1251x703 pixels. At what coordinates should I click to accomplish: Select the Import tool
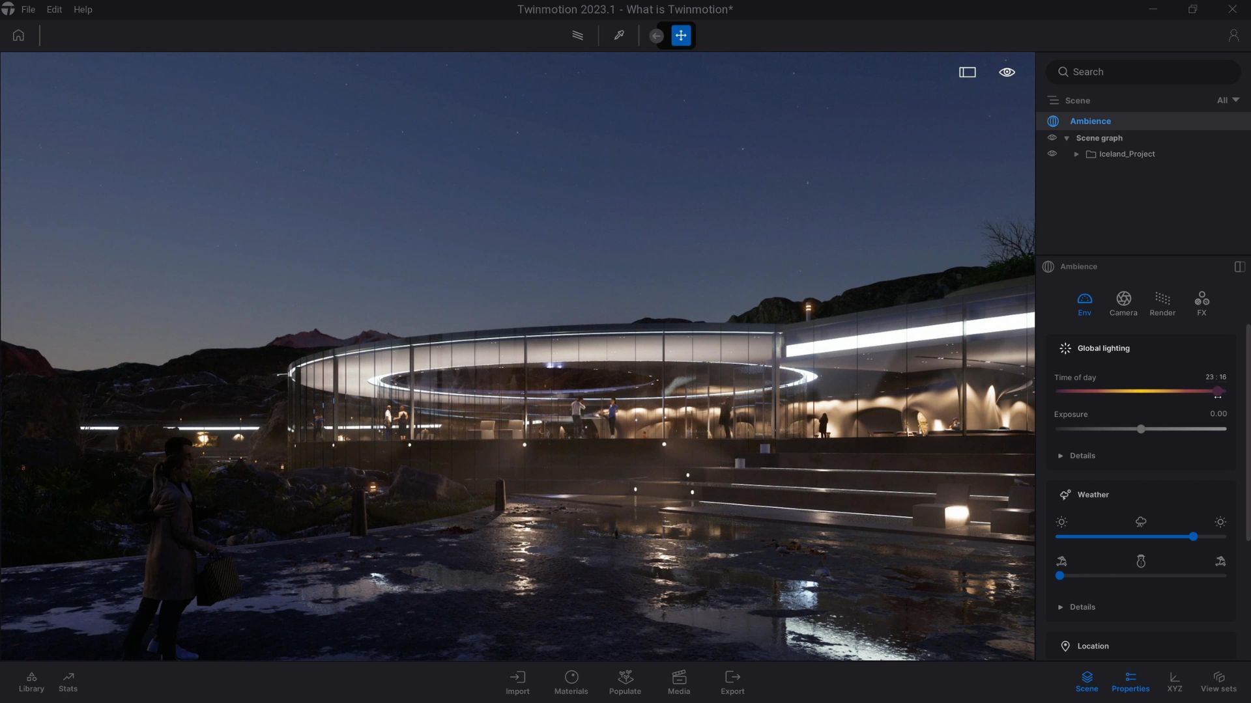[x=517, y=682]
